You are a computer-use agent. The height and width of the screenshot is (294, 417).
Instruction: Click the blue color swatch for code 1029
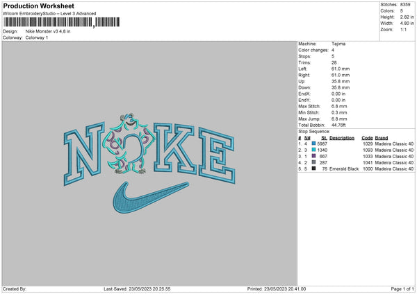point(314,144)
